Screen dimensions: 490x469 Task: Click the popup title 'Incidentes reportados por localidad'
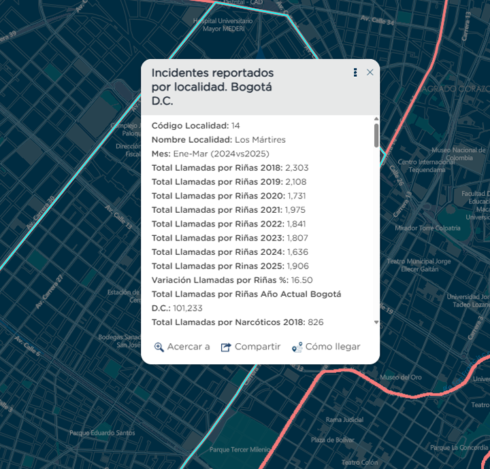coord(212,86)
